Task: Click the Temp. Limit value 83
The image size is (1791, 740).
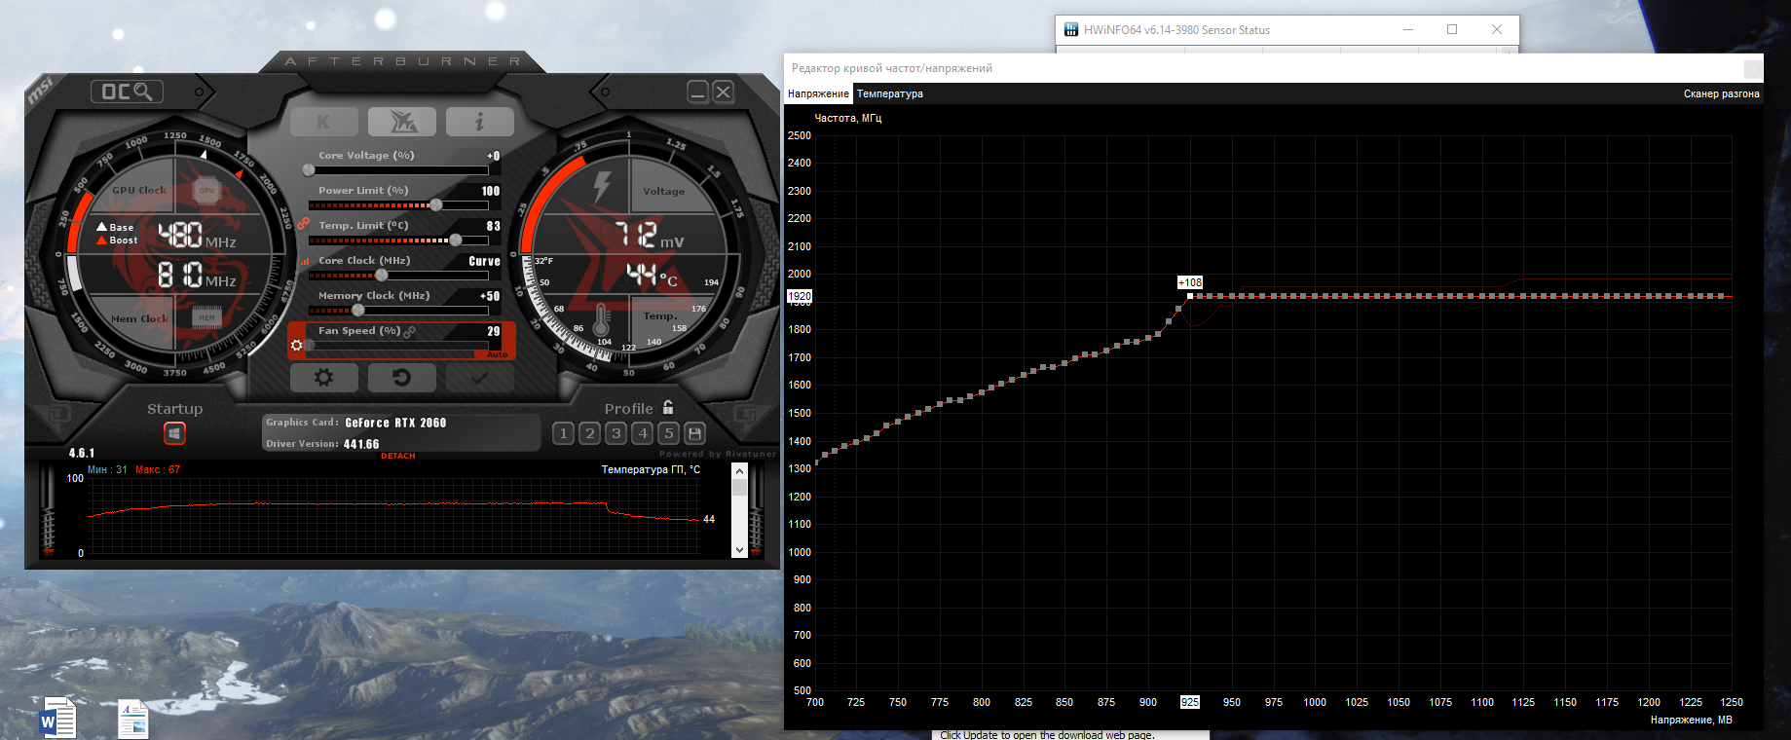Action: click(x=494, y=226)
